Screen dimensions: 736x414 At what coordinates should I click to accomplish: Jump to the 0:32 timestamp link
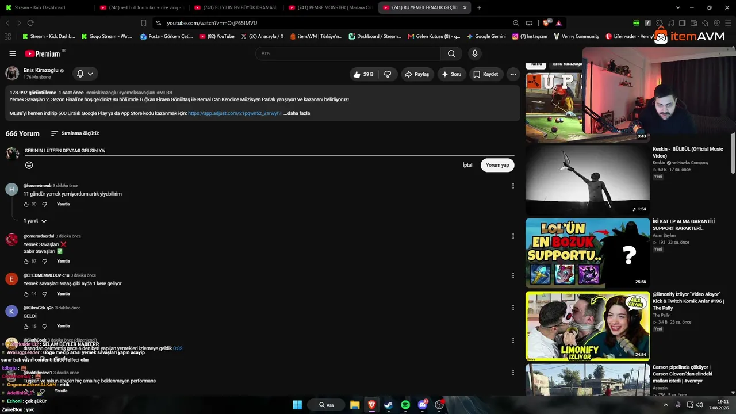point(178,348)
